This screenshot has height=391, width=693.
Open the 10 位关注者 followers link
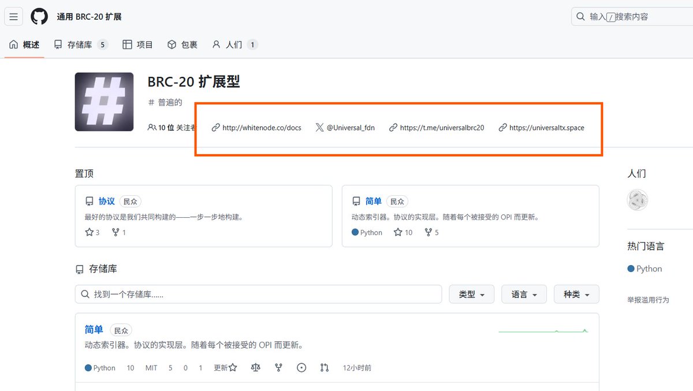(172, 128)
